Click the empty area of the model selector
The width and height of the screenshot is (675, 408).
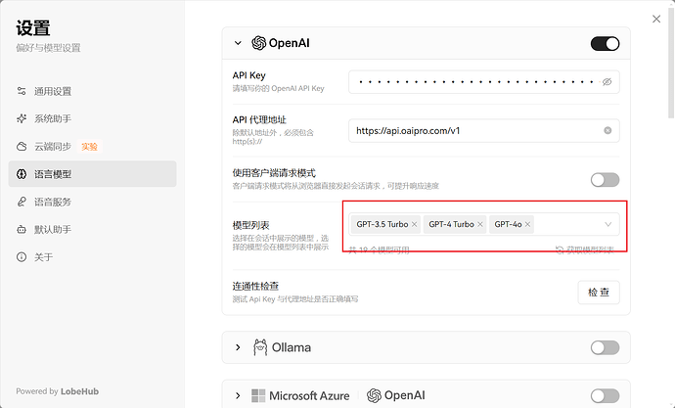(568, 224)
